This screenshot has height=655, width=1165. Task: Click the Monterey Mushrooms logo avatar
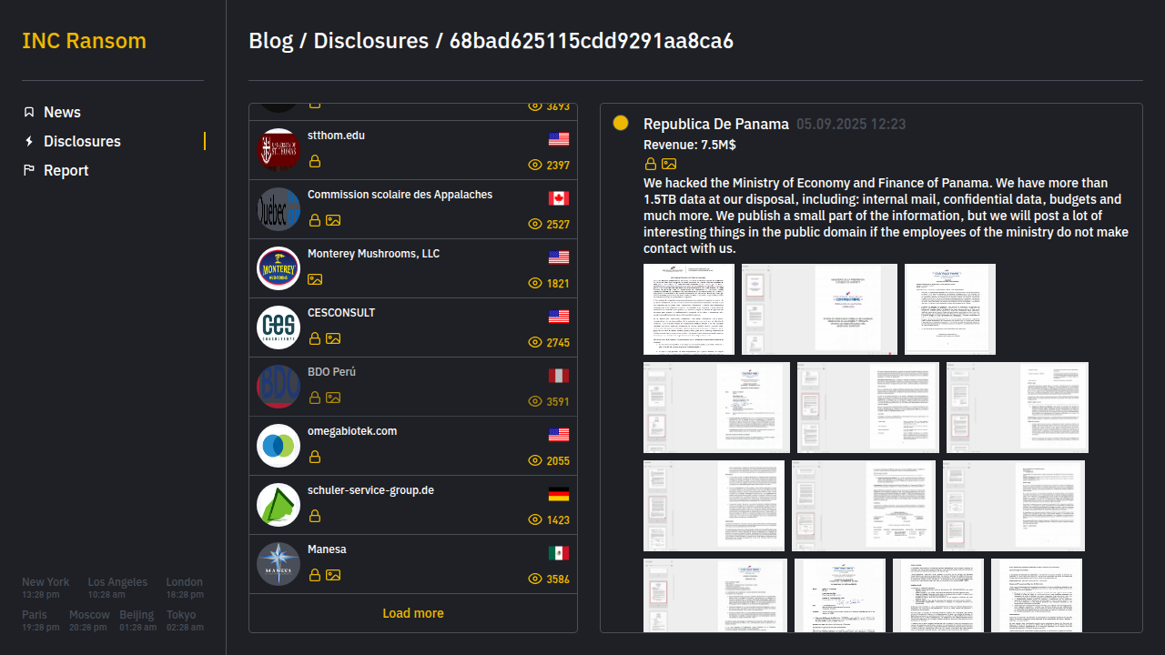(279, 268)
